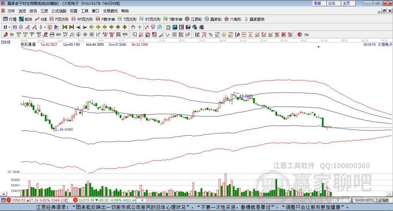Screen dimensions: 393x211
Task: Click the Dn=37.9340 value
Action: [117, 44]
